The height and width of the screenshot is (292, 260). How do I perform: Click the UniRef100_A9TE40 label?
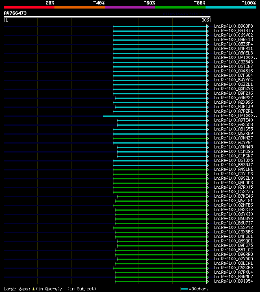pyautogui.click(x=233, y=120)
